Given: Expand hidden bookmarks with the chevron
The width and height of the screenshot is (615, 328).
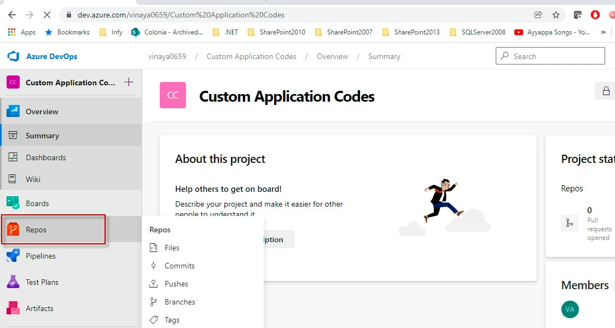Looking at the screenshot, I should [x=603, y=32].
